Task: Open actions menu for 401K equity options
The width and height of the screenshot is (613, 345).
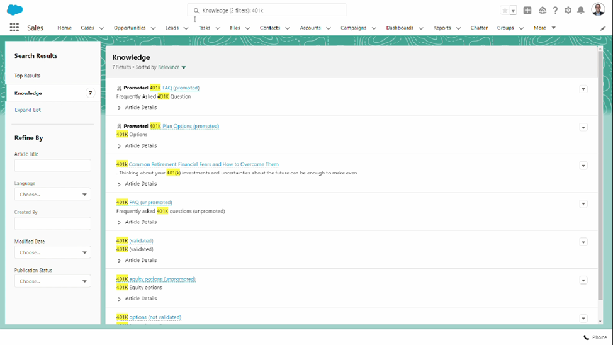Action: click(x=583, y=280)
